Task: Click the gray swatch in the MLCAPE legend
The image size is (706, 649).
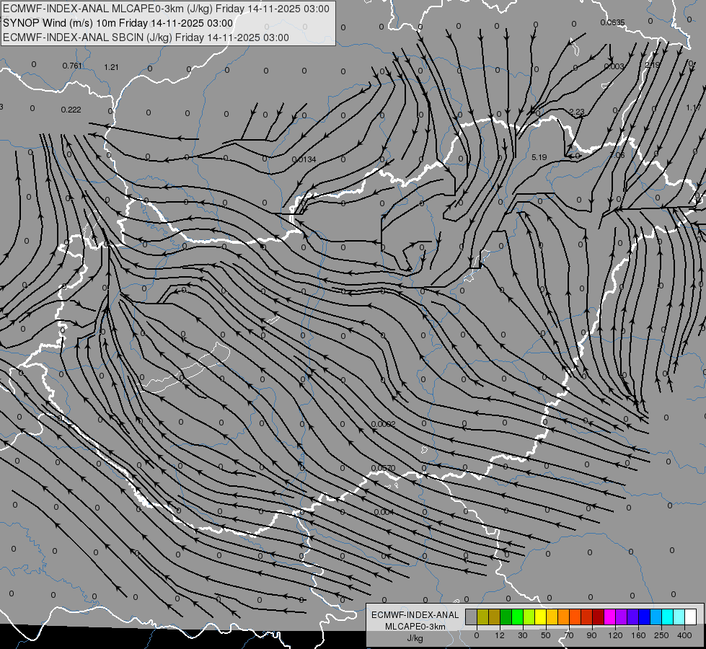Action: tap(472, 617)
